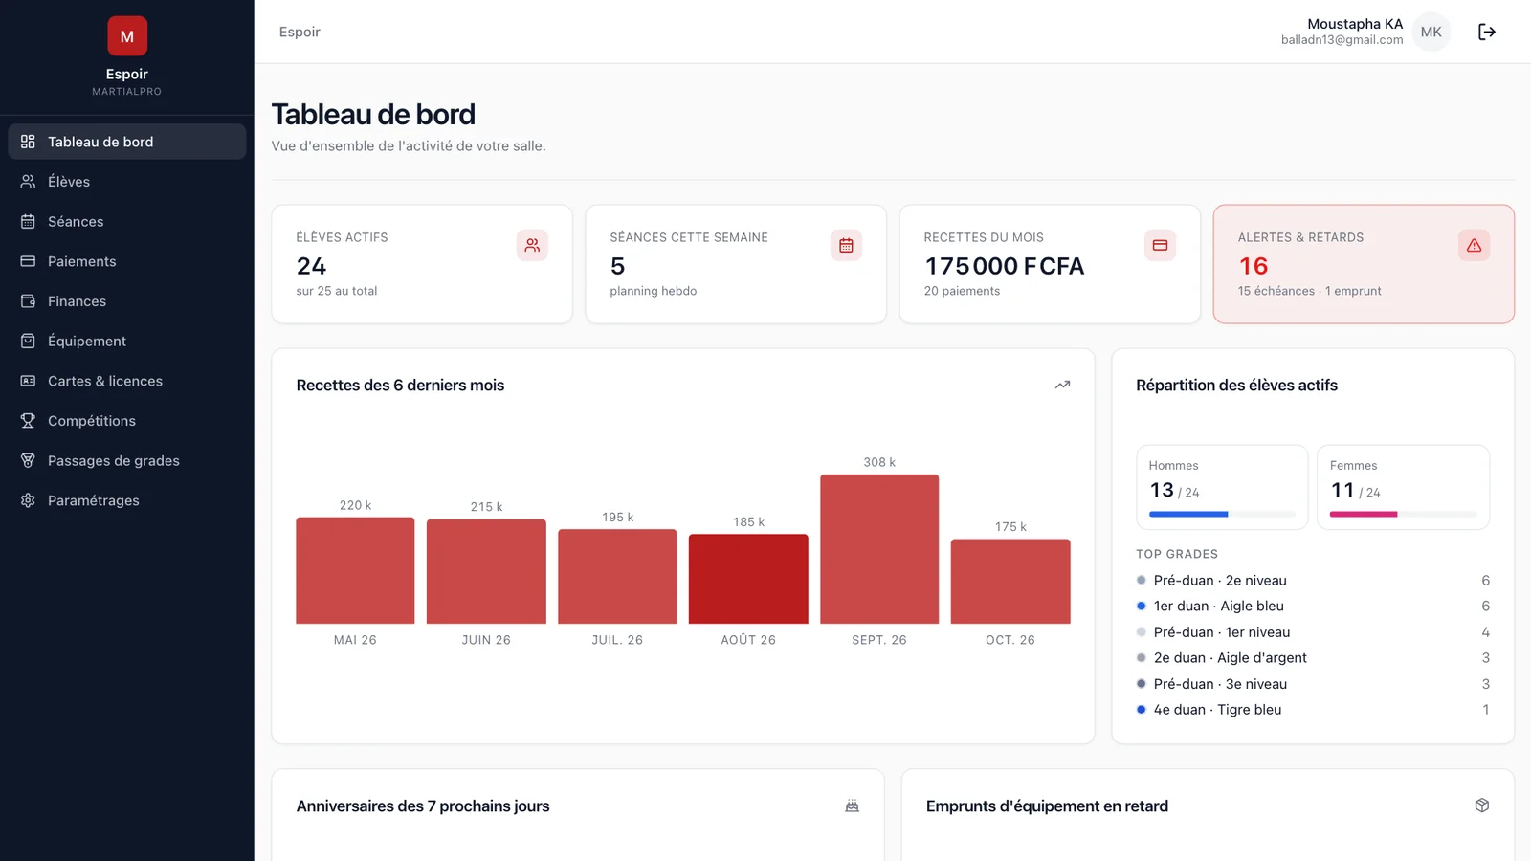Click the trend arrow icon on Recettes chart

tap(1062, 385)
